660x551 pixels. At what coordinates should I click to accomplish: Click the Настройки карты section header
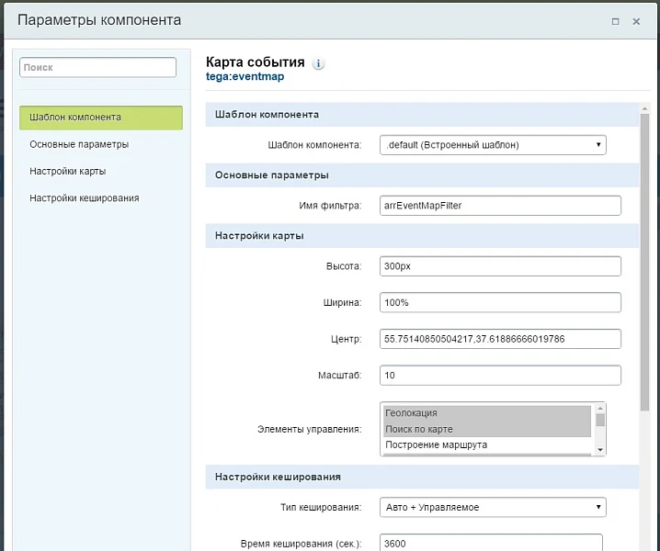point(422,235)
